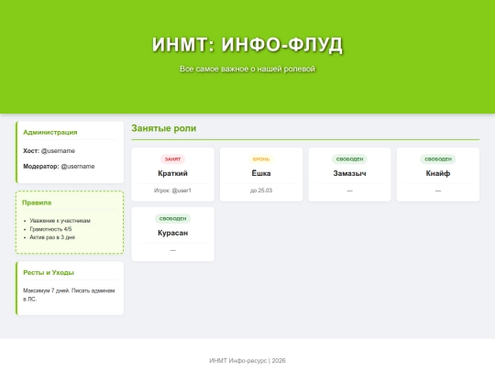Click СВОБОДЕН badge on Курасан card
This screenshot has height=371, width=495.
(x=172, y=219)
